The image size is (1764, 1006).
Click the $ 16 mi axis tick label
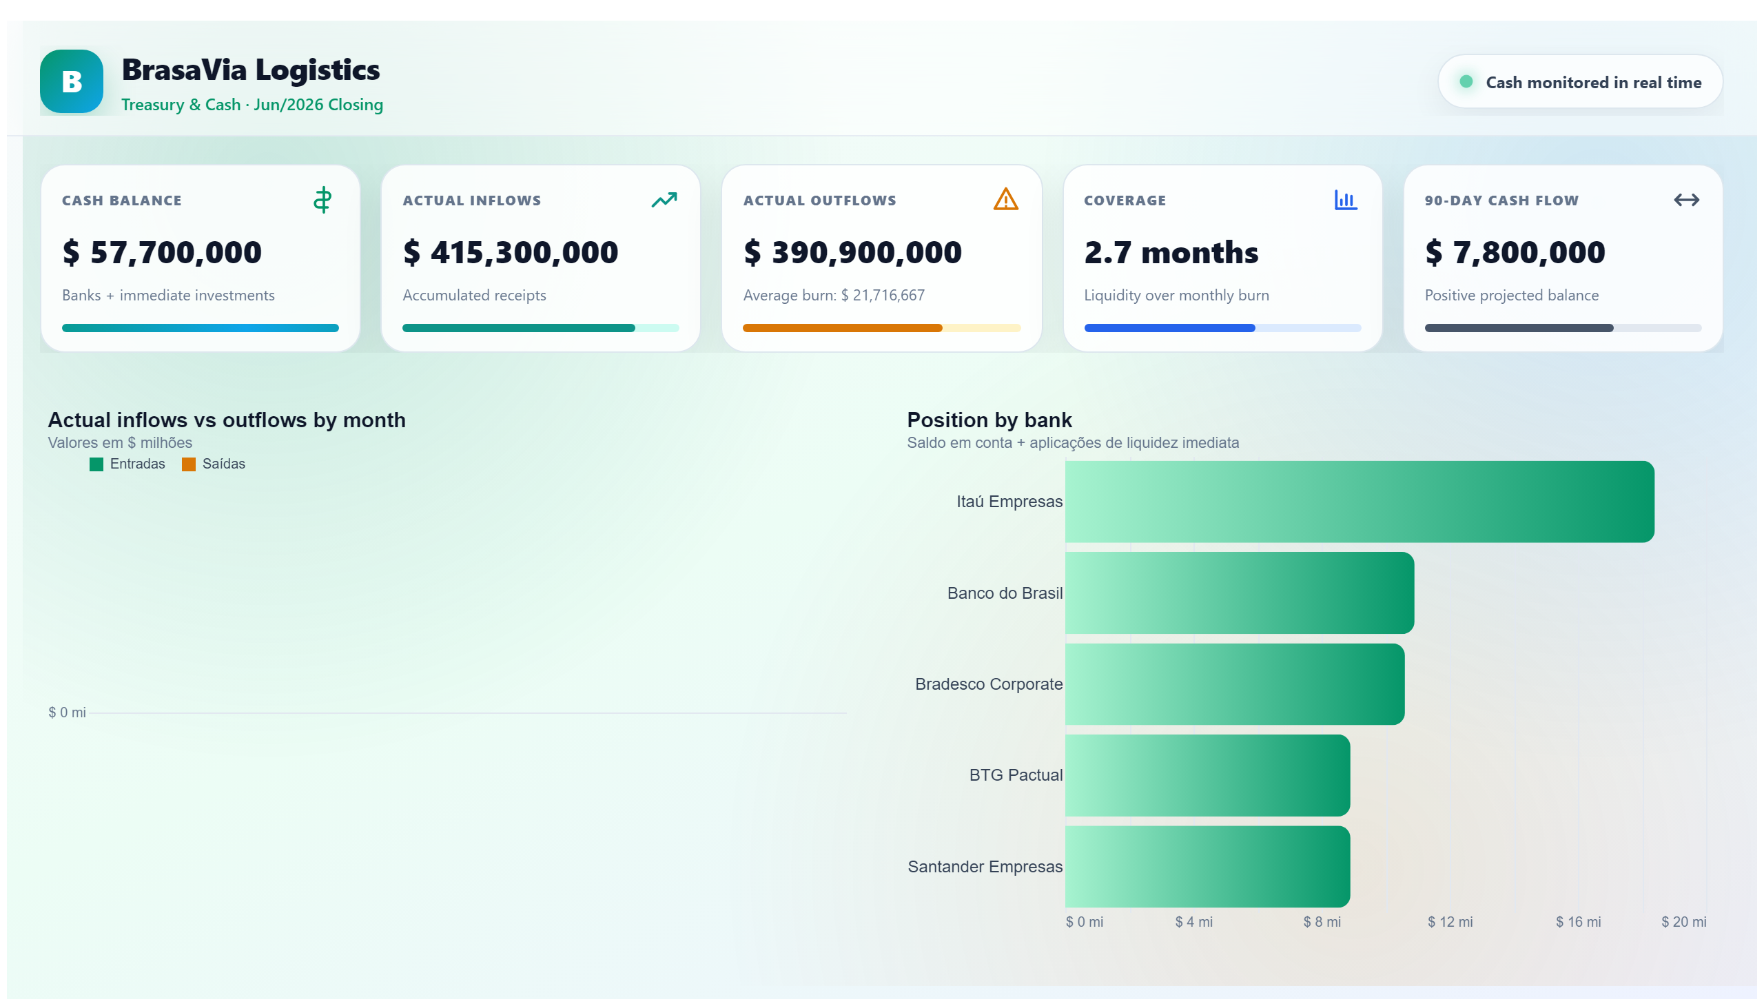coord(1578,922)
